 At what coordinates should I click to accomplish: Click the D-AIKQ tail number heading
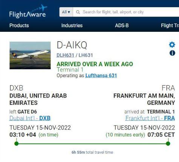tap(72, 45)
